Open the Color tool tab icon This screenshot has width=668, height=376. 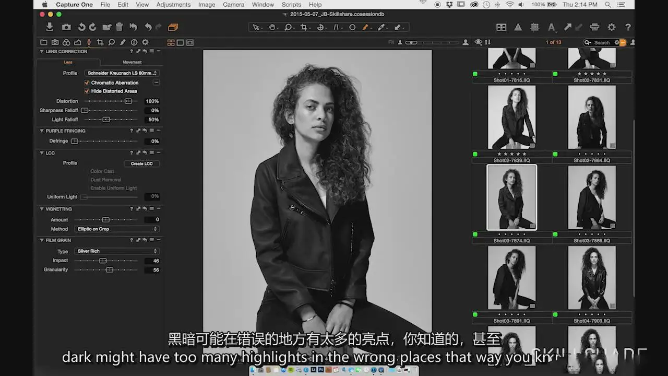click(66, 42)
